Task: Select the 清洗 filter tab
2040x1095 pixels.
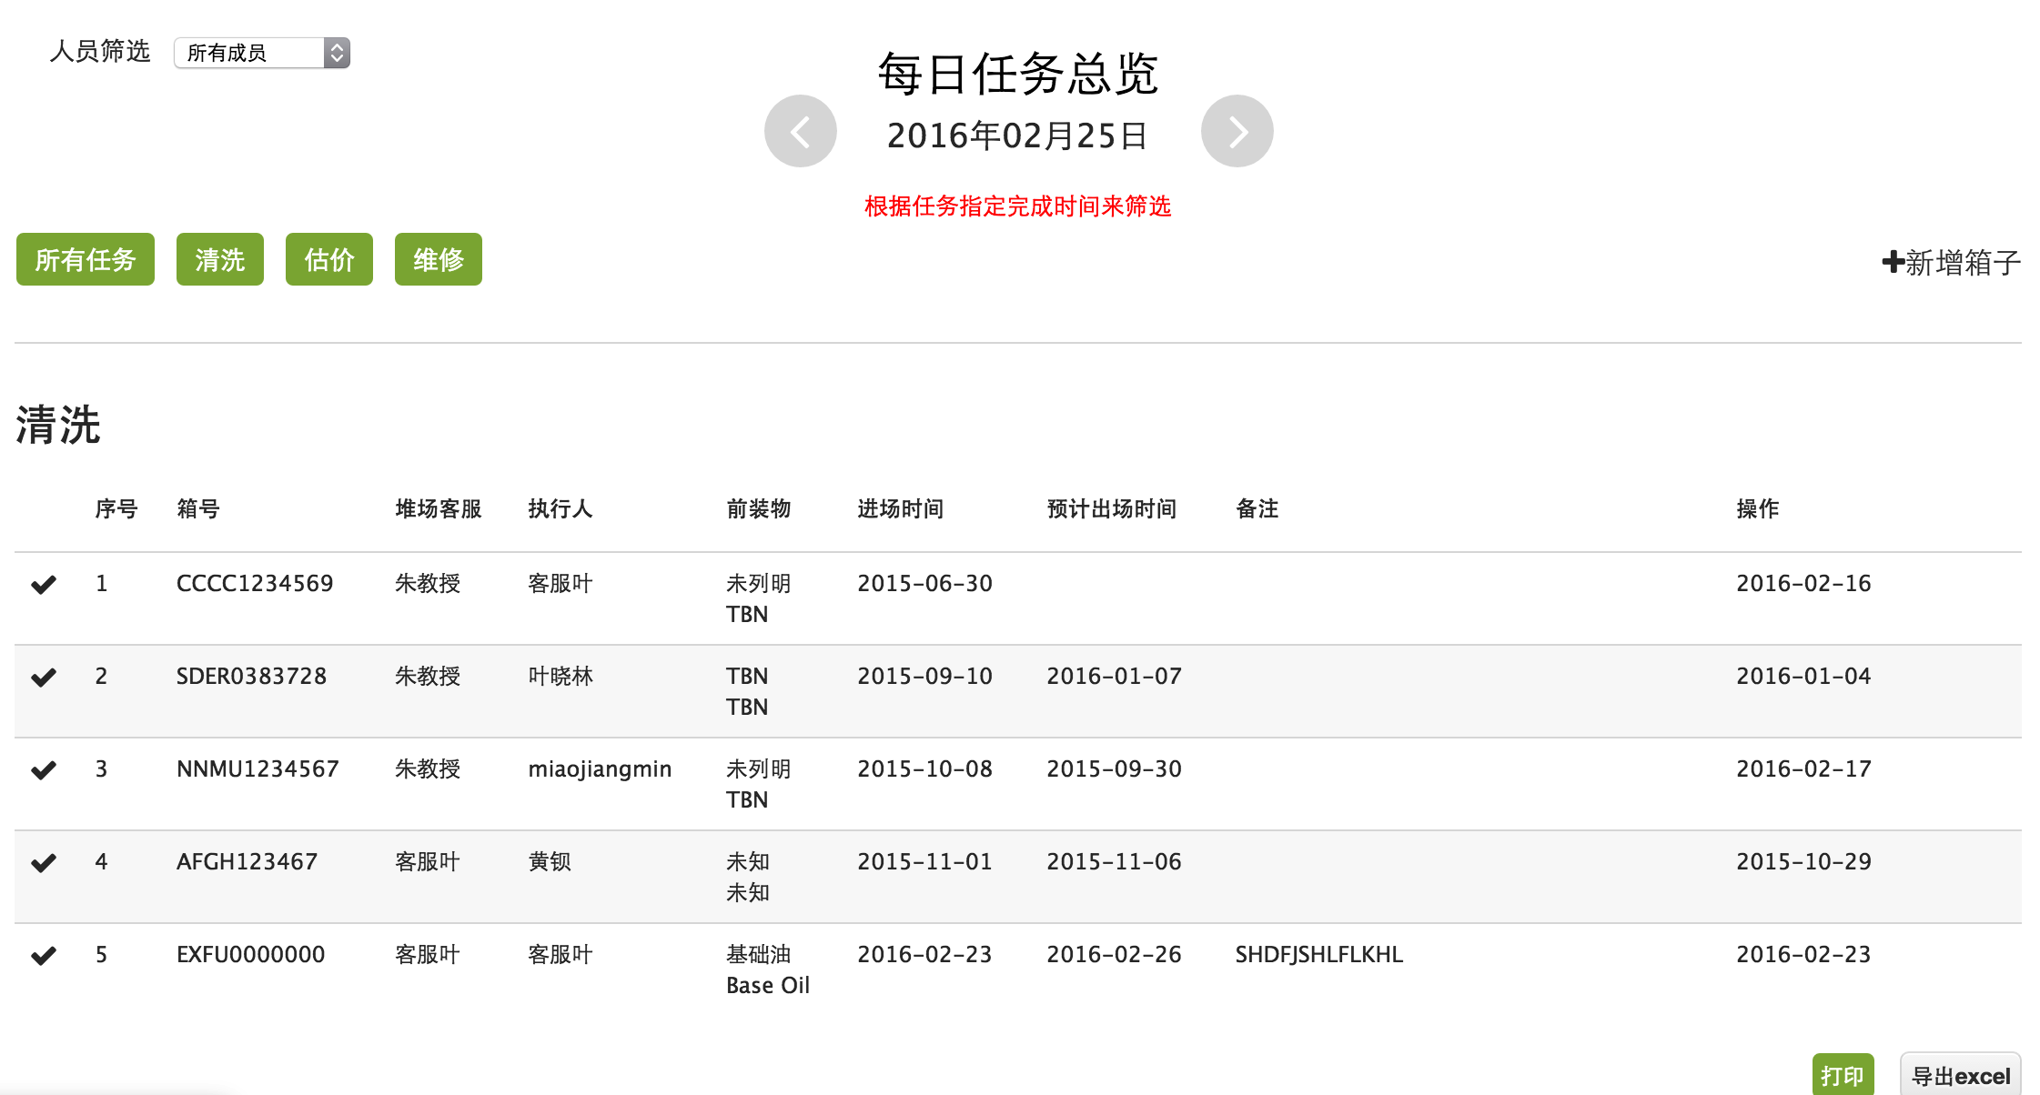Action: pos(220,260)
